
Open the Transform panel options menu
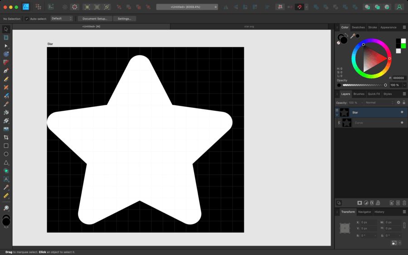tap(404, 212)
